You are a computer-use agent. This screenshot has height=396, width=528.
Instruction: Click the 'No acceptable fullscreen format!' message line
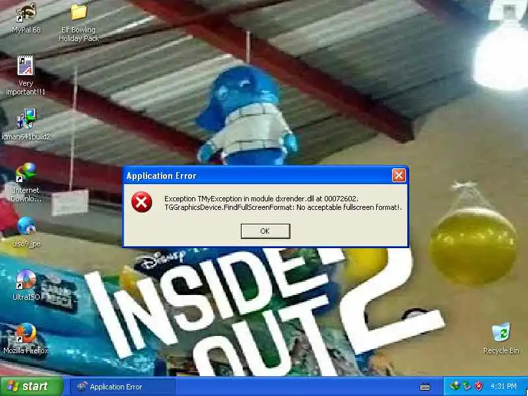[x=283, y=207]
